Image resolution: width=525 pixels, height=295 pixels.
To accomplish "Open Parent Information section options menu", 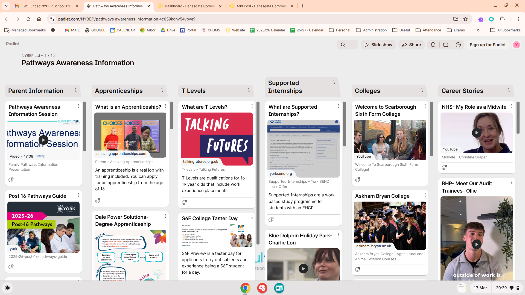I will [x=76, y=90].
